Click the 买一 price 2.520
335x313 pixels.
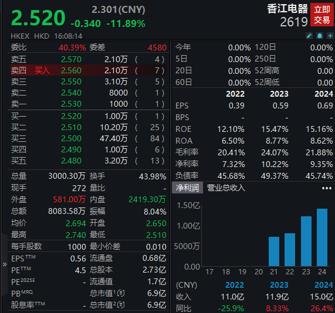click(71, 116)
